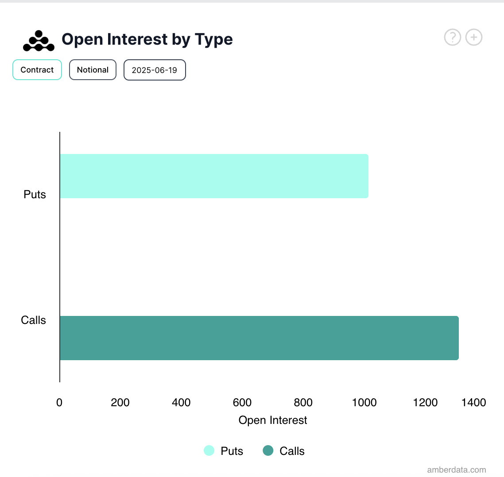The width and height of the screenshot is (504, 477).
Task: Keep Contract mode selected
Action: [37, 69]
